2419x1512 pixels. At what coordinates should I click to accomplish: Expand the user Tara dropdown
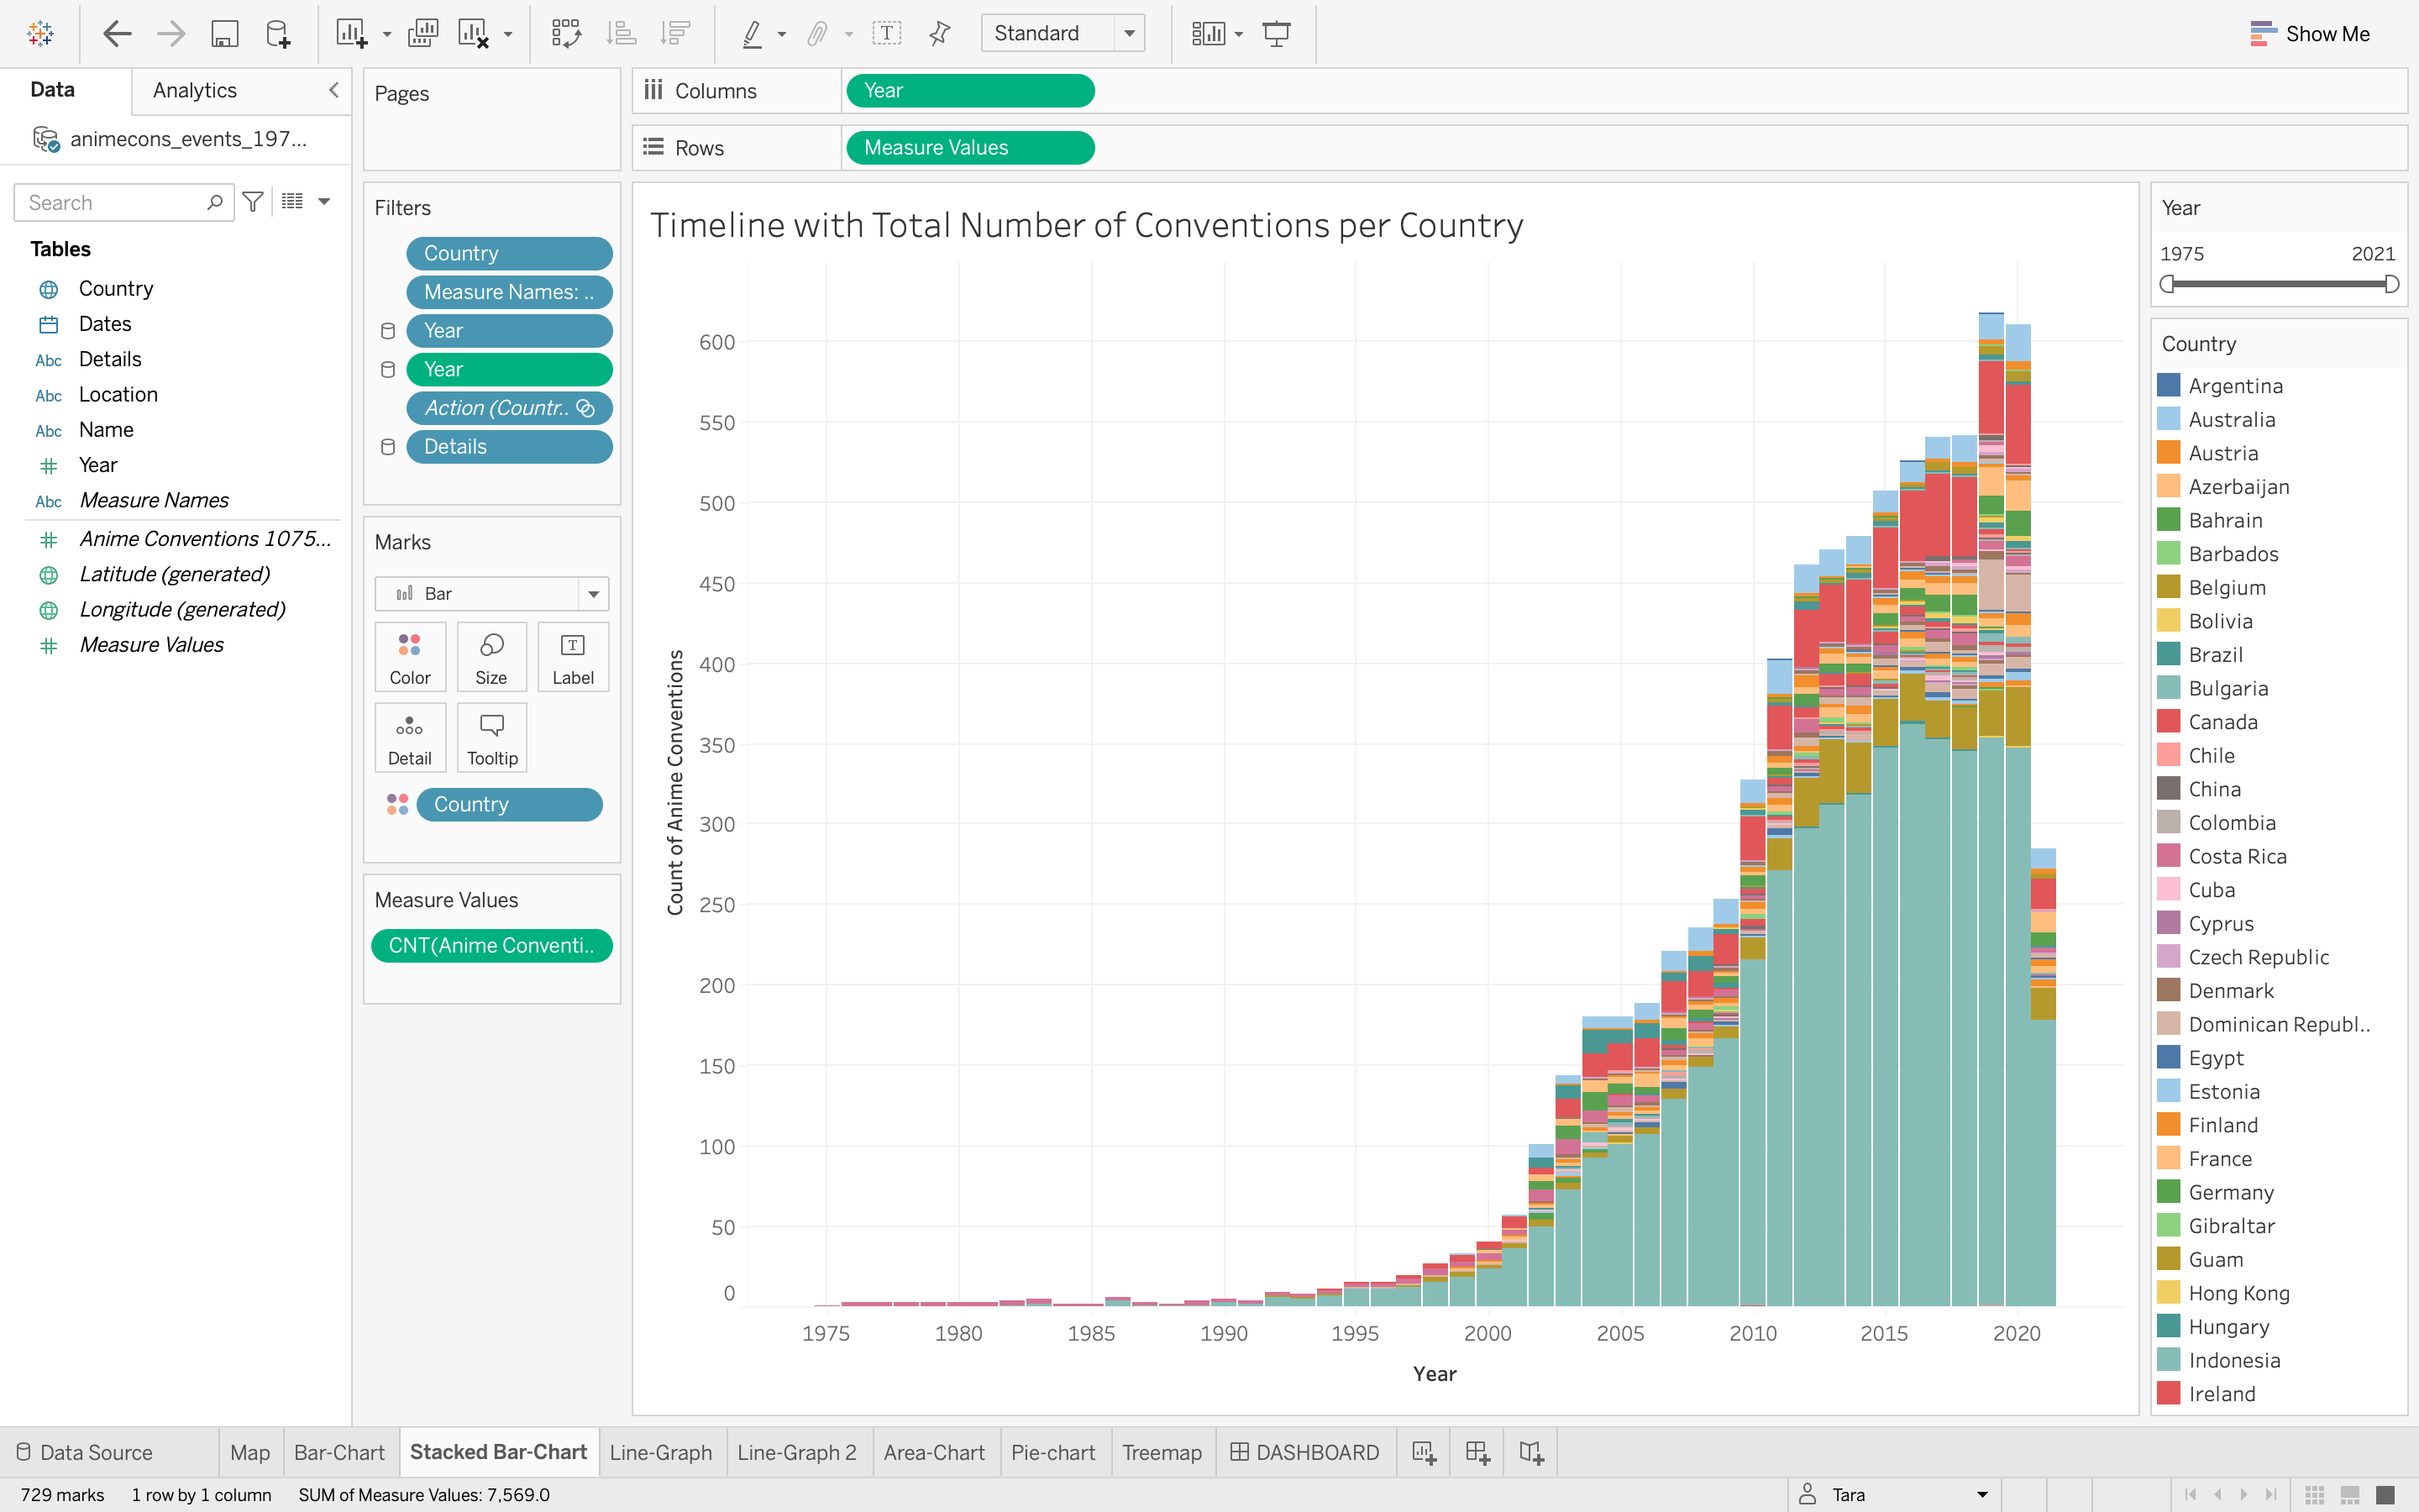[x=1981, y=1494]
